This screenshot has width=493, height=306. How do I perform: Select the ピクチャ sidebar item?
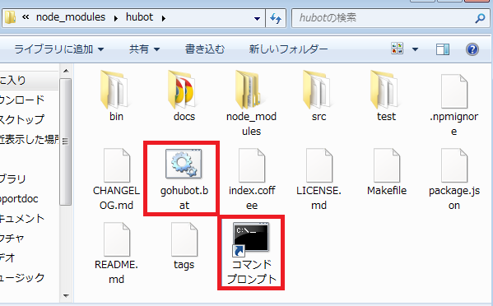coord(12,239)
